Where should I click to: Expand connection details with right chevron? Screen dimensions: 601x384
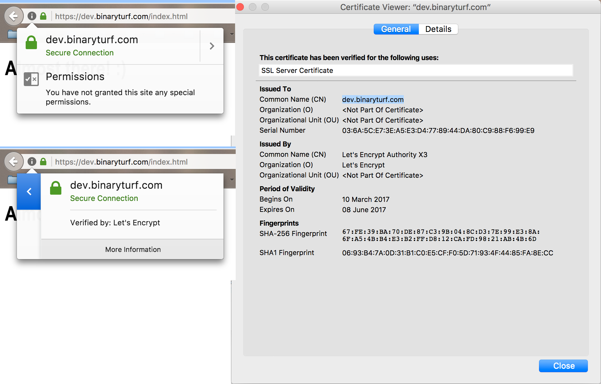coord(212,46)
